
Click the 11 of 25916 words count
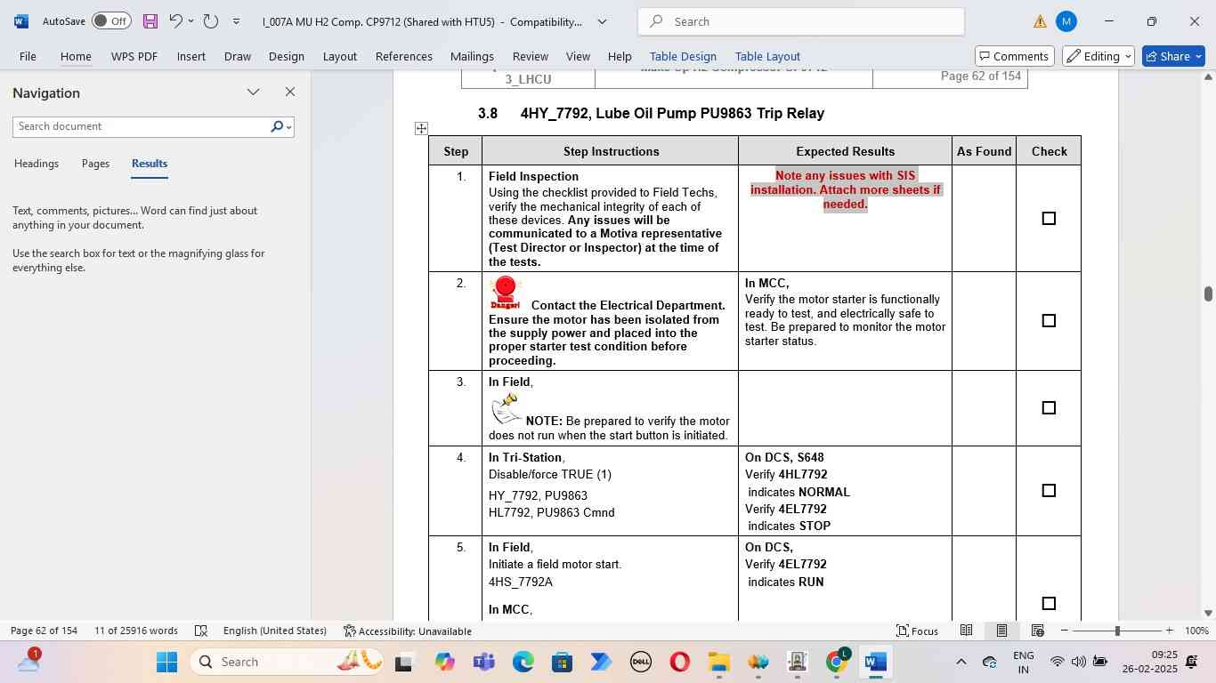coord(136,631)
